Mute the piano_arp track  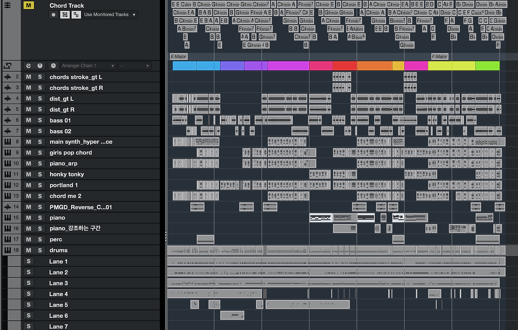28,163
